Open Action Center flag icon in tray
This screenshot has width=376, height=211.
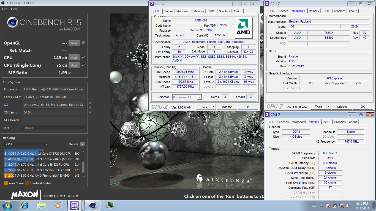(x=328, y=206)
